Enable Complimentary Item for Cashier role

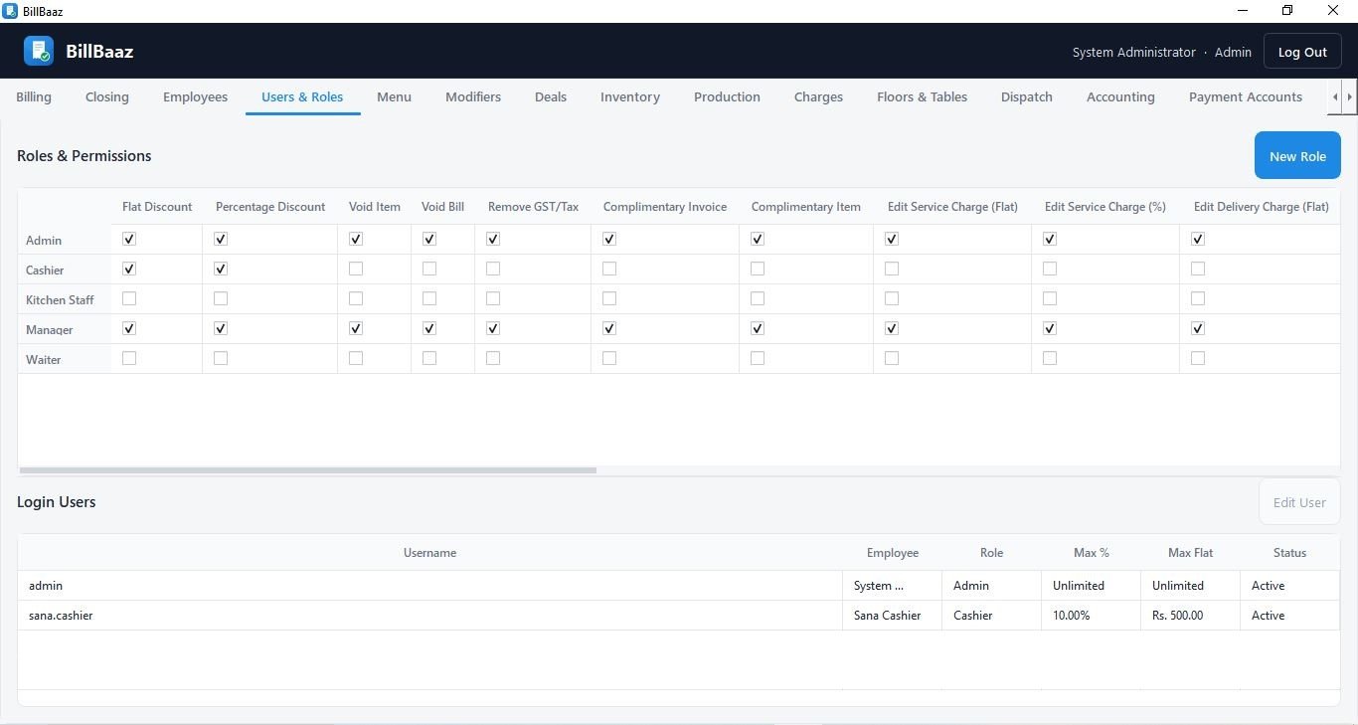click(758, 269)
